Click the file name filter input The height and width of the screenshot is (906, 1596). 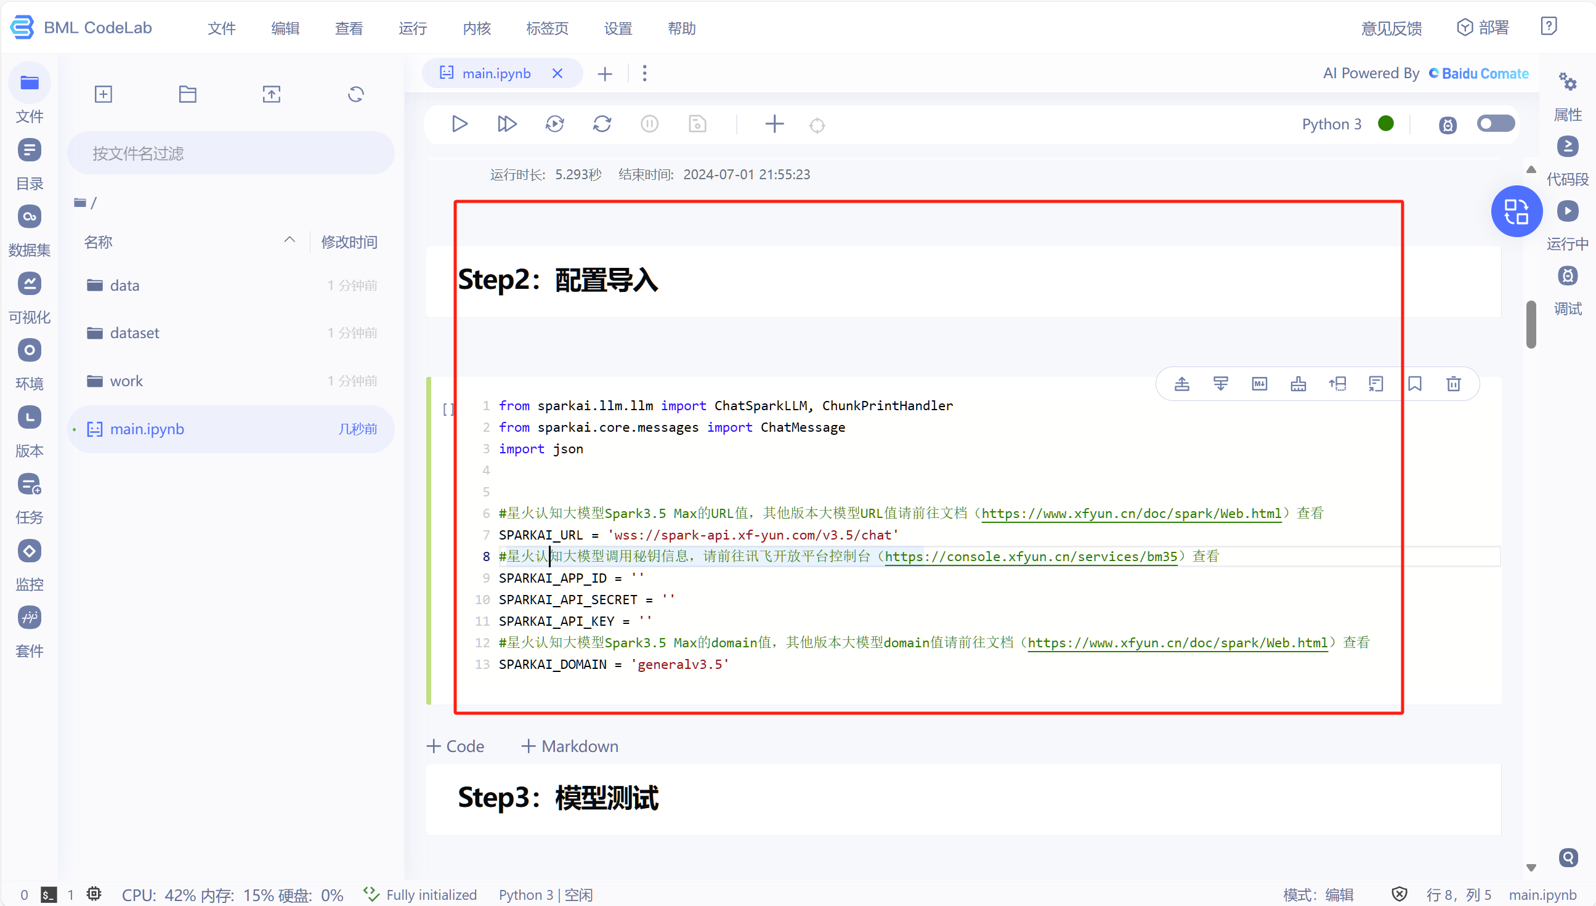pos(230,153)
